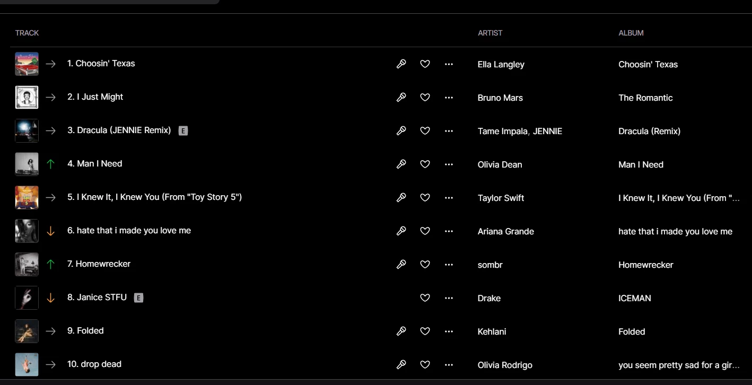Open more options on Taylor Swift's row
The image size is (752, 385).
tap(449, 198)
